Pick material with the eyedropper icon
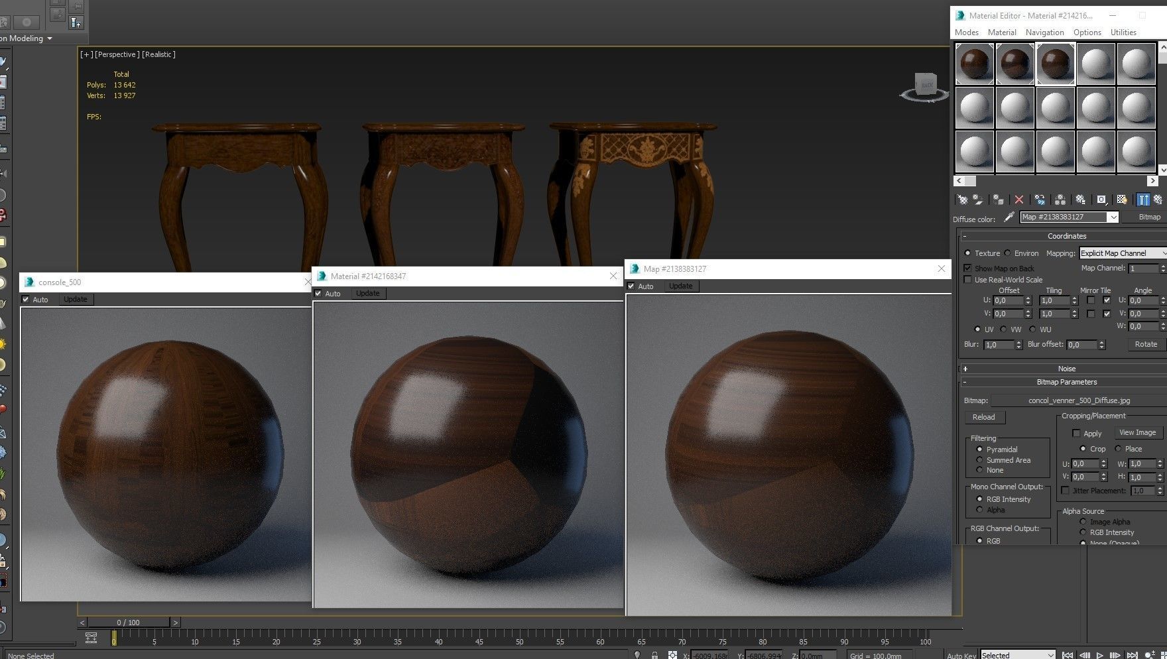Screen dimensions: 1167x659 point(1009,217)
